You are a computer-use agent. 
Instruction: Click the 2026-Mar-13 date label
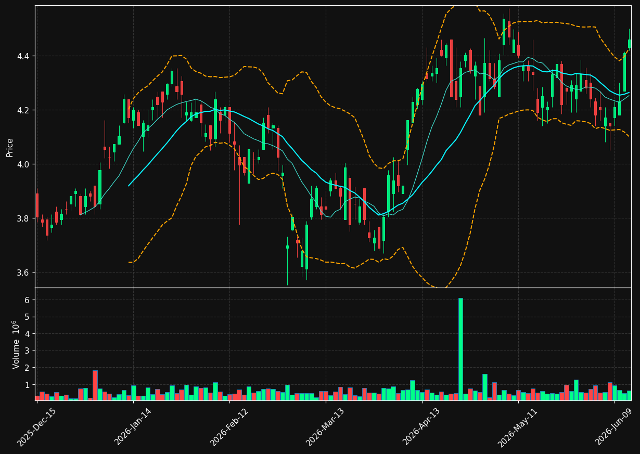coord(325,427)
